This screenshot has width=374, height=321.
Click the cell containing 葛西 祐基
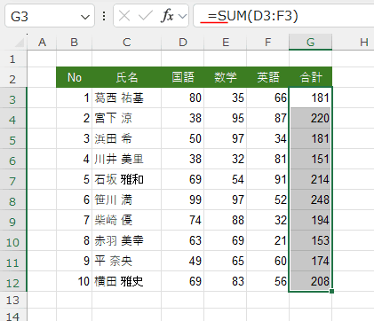(x=127, y=98)
